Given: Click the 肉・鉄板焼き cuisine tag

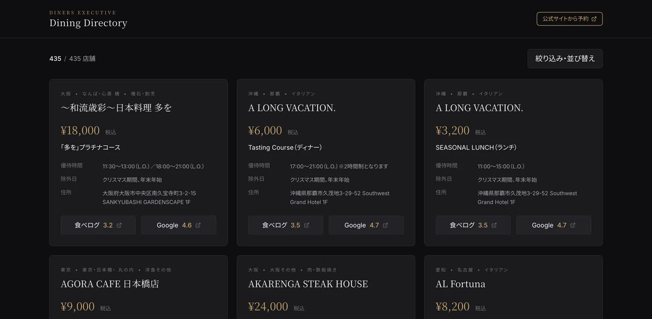Looking at the screenshot, I should pos(322,270).
